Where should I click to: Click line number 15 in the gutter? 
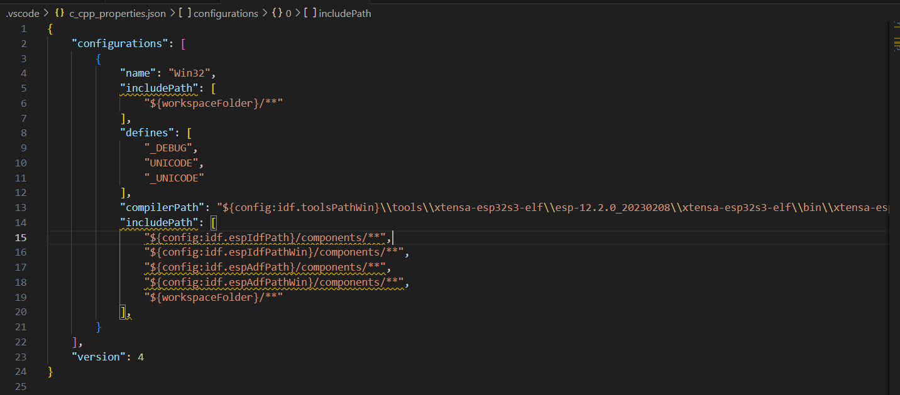pyautogui.click(x=21, y=237)
